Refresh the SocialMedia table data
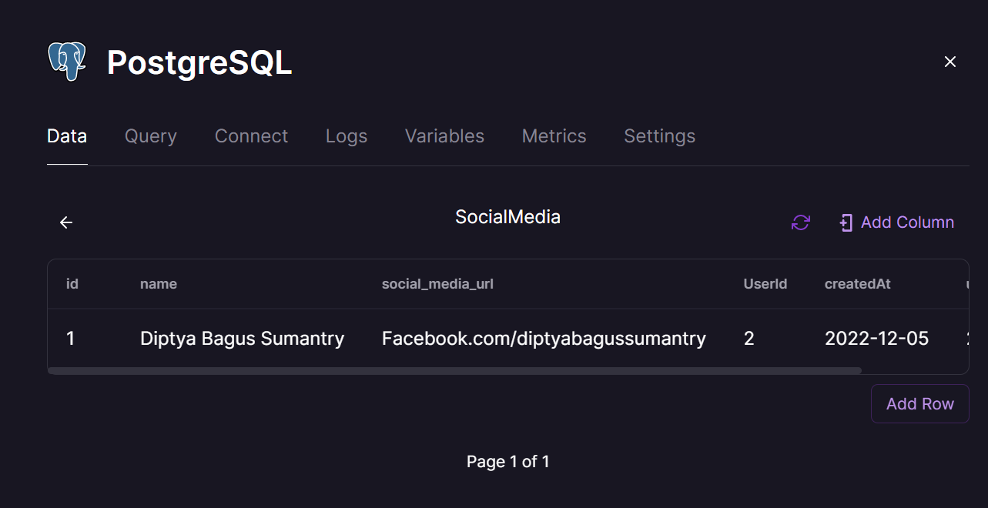The width and height of the screenshot is (988, 508). [x=800, y=222]
